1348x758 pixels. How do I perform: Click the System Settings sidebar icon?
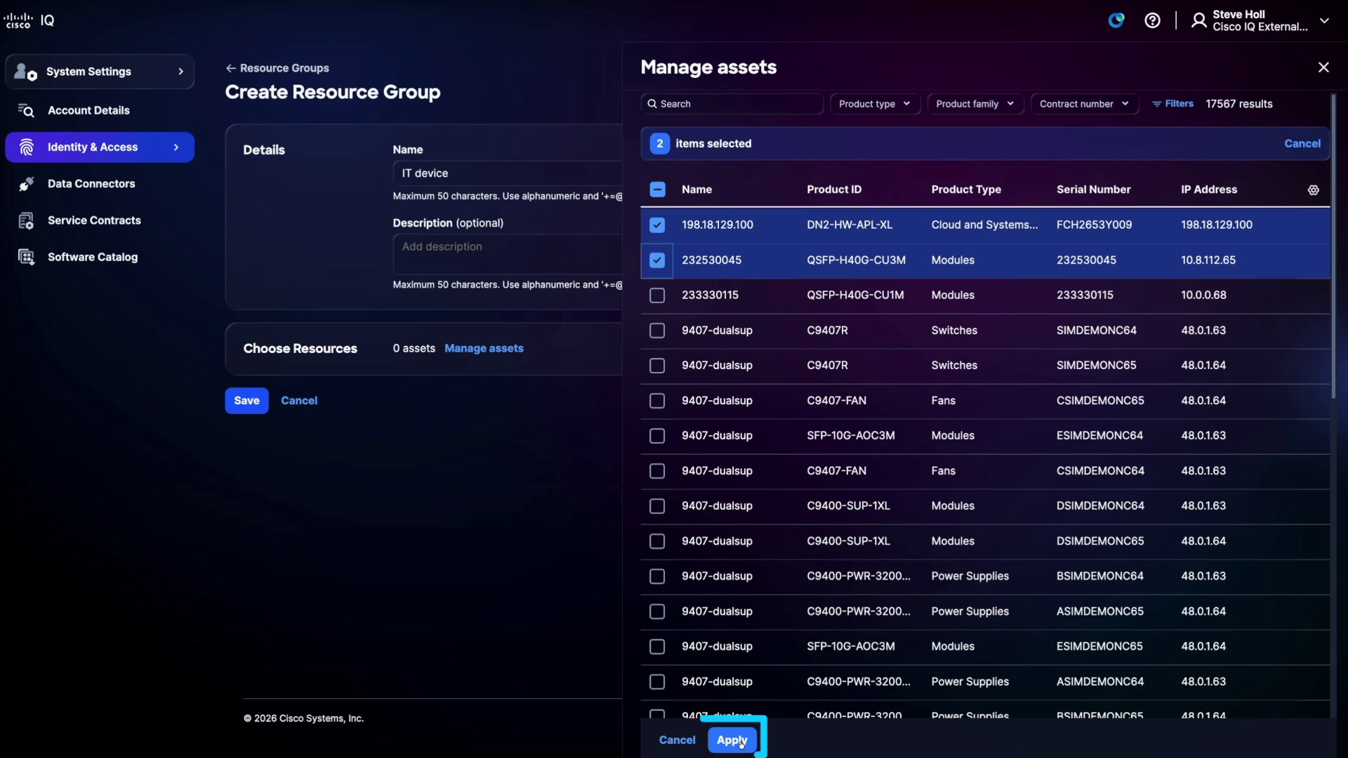[26, 72]
